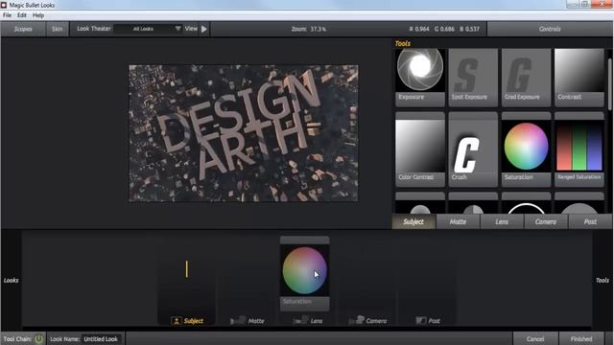The image size is (614, 345).
Task: Switch to the Subject tools tab
Action: click(413, 221)
